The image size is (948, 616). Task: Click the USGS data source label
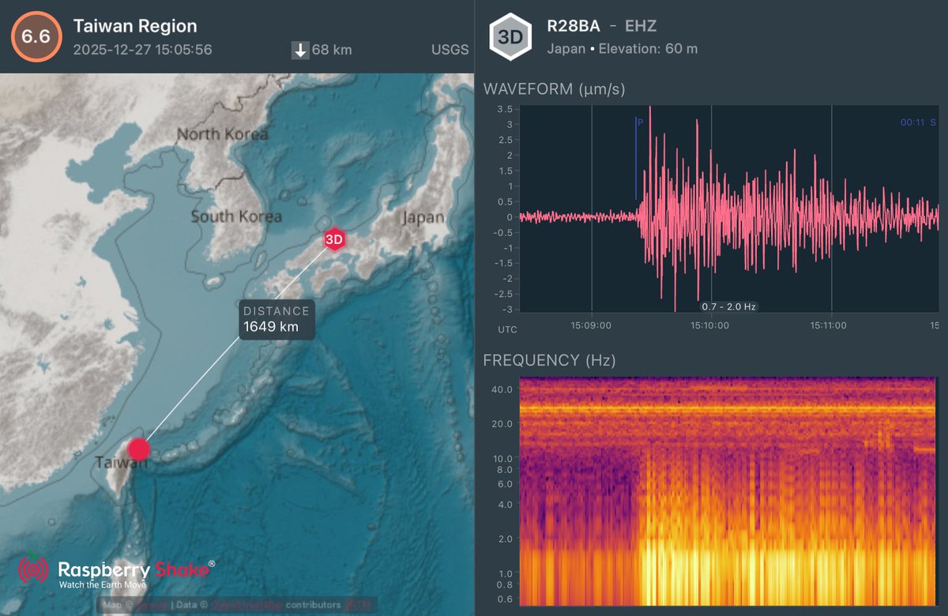pos(449,49)
